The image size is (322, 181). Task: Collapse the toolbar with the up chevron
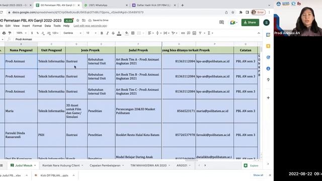(x=259, y=33)
